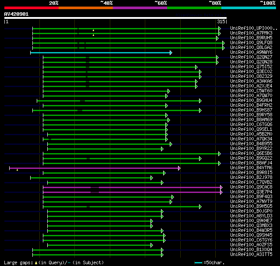Select the UniRef100_B9R8I5 label
Image resolution: width=280 pixels, height=266 pixels.
[251, 173]
